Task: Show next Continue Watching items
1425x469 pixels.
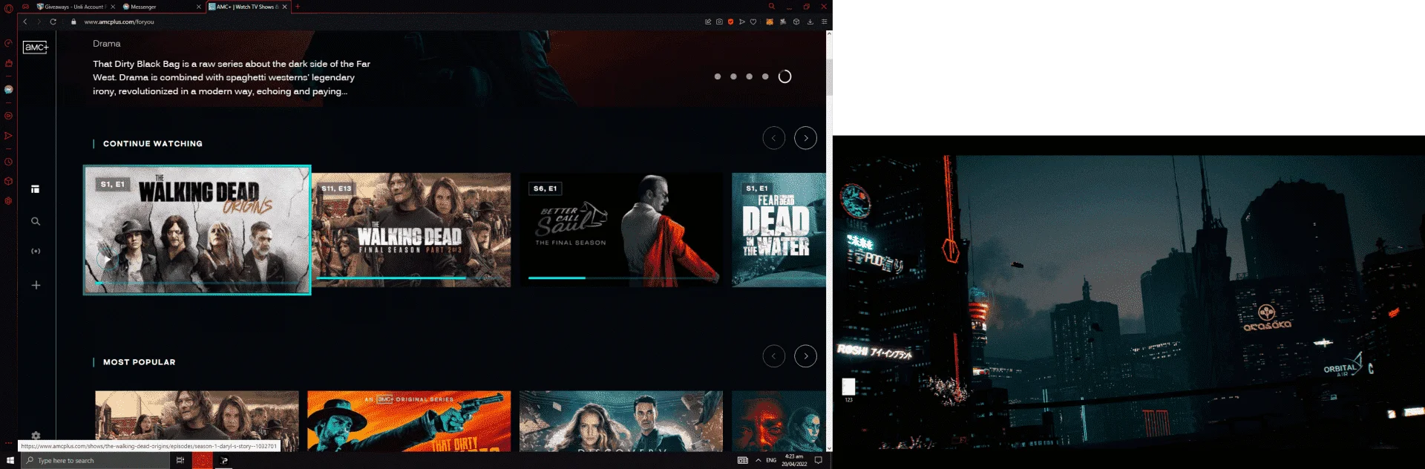Action: tap(806, 138)
